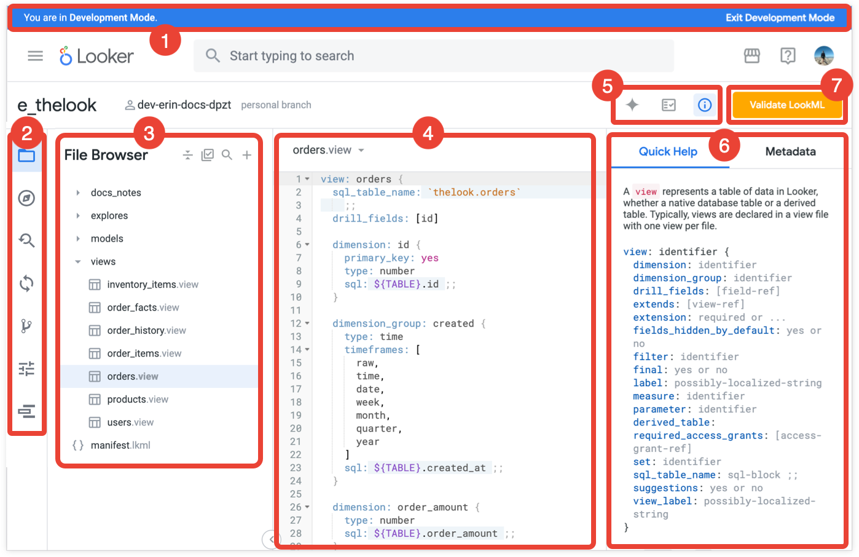Viewport: 859px width, 557px height.
Task: Expand the docs_notes folder
Action: pyautogui.click(x=78, y=193)
